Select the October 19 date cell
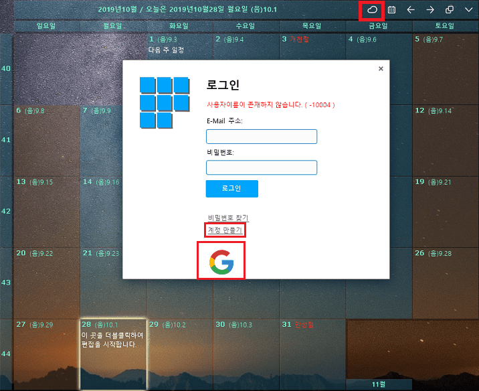This screenshot has height=391, width=479. [446, 212]
